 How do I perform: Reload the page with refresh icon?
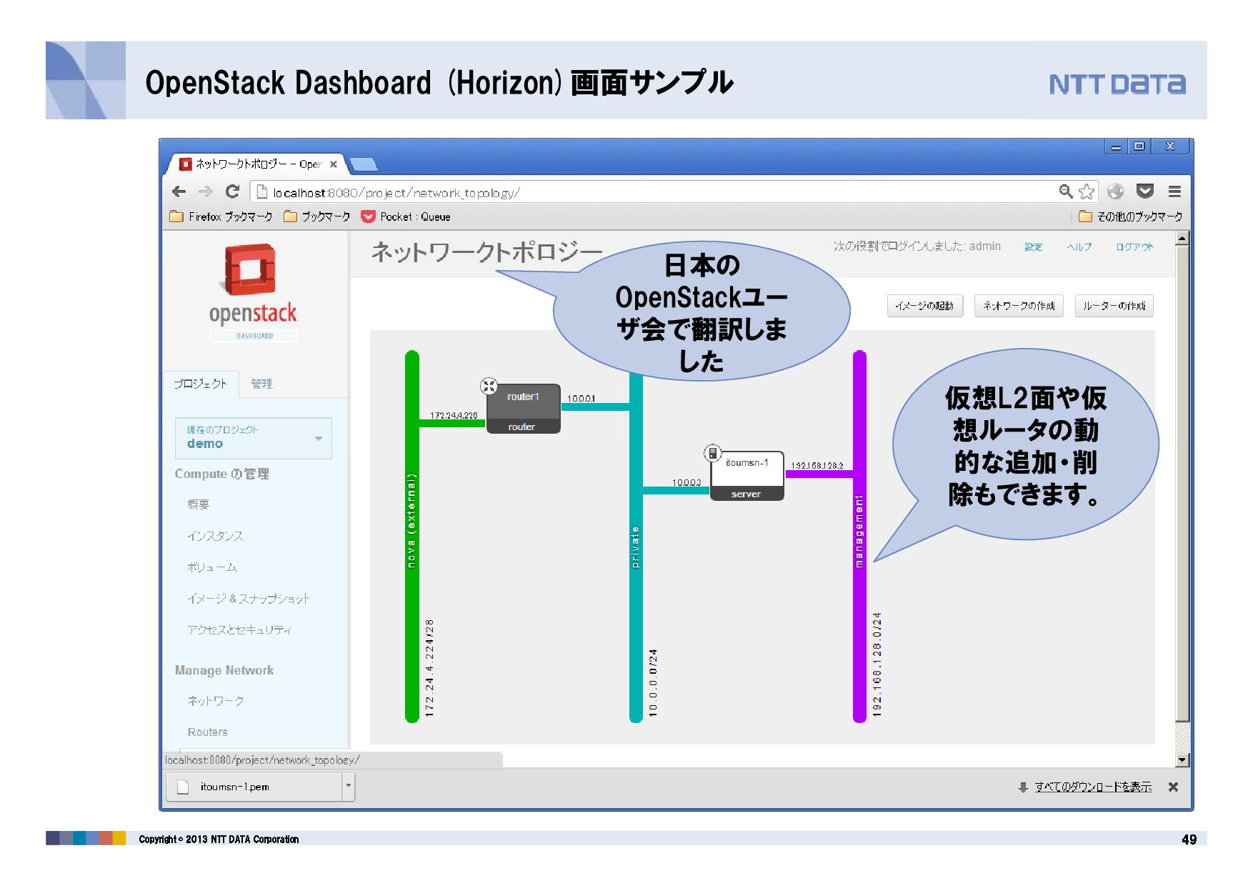pyautogui.click(x=232, y=191)
